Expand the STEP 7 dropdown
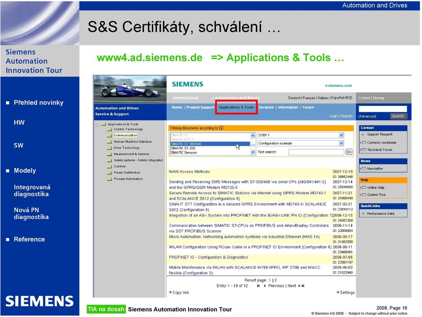The width and height of the screenshot is (422, 317). click(341, 135)
